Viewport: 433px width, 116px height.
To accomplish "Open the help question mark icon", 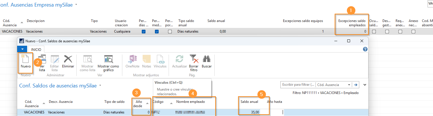I will [x=365, y=49].
